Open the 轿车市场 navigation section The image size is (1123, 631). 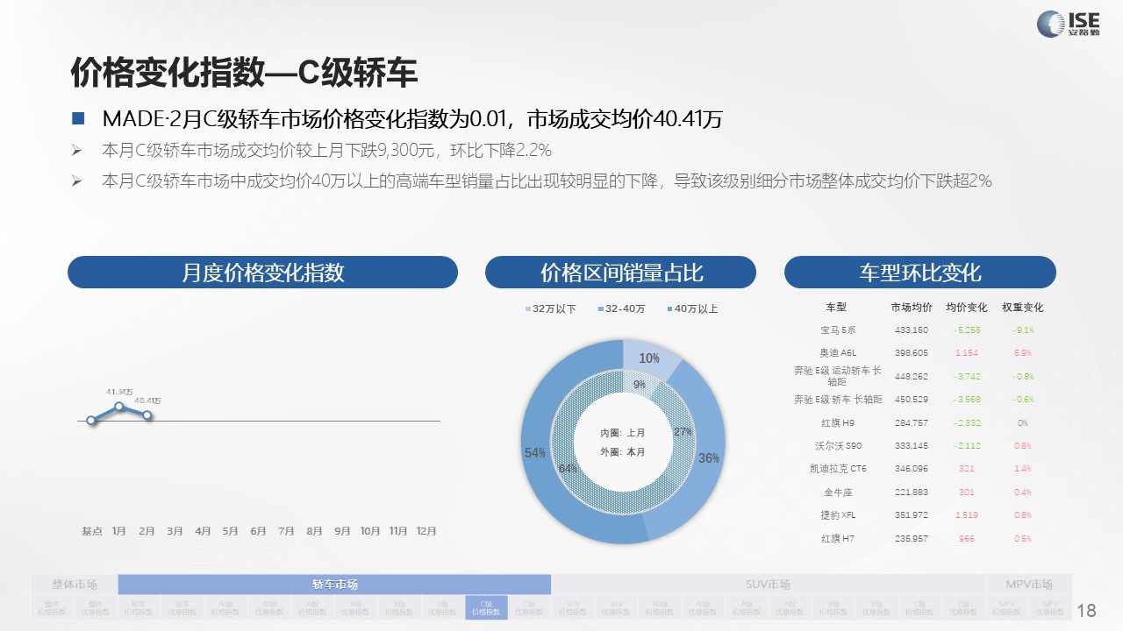tap(334, 585)
